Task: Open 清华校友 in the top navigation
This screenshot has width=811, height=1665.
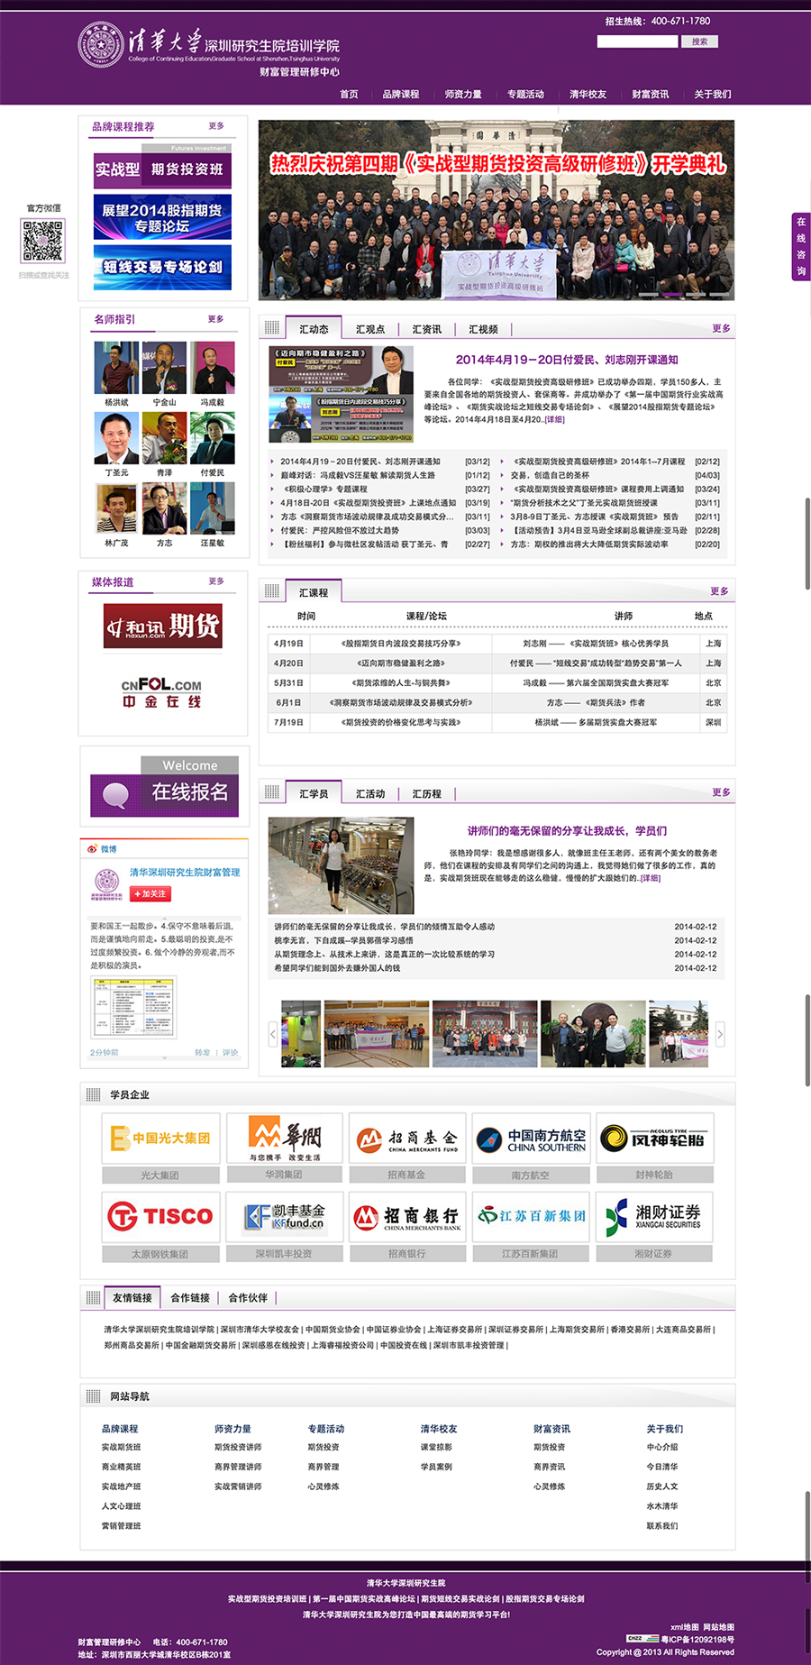Action: [x=588, y=95]
